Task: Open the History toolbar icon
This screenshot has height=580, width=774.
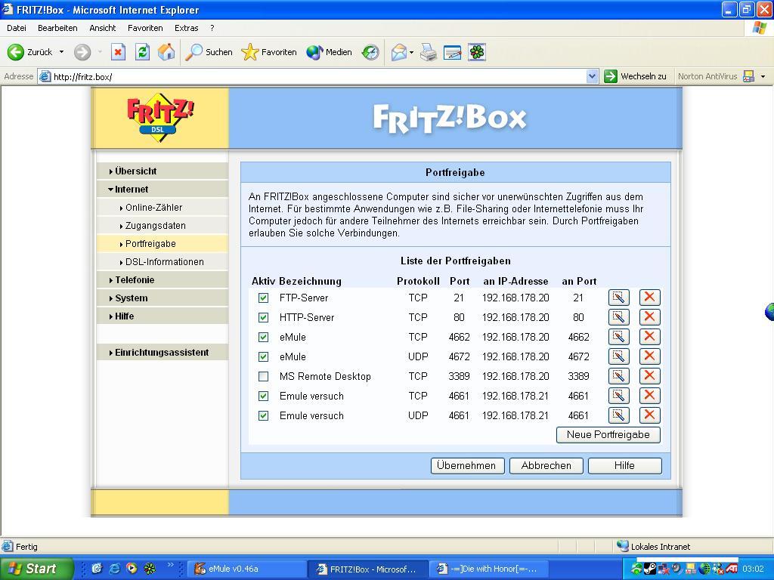Action: point(370,52)
